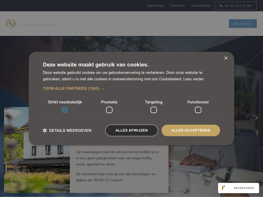Expand Toon alle partners (1543)

pyautogui.click(x=73, y=88)
